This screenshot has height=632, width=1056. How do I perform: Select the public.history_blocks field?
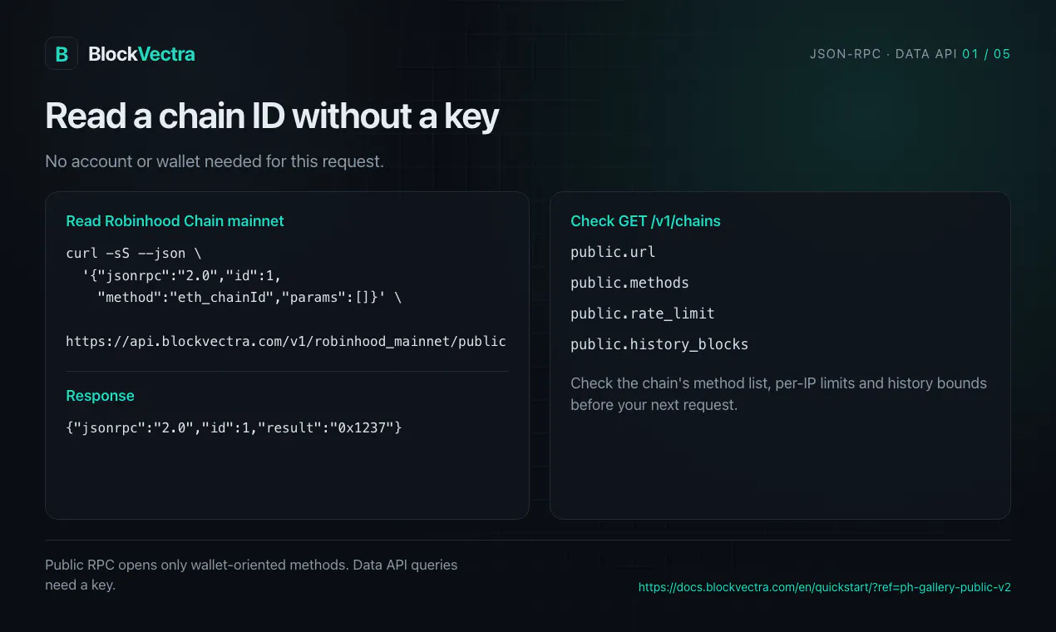(659, 344)
